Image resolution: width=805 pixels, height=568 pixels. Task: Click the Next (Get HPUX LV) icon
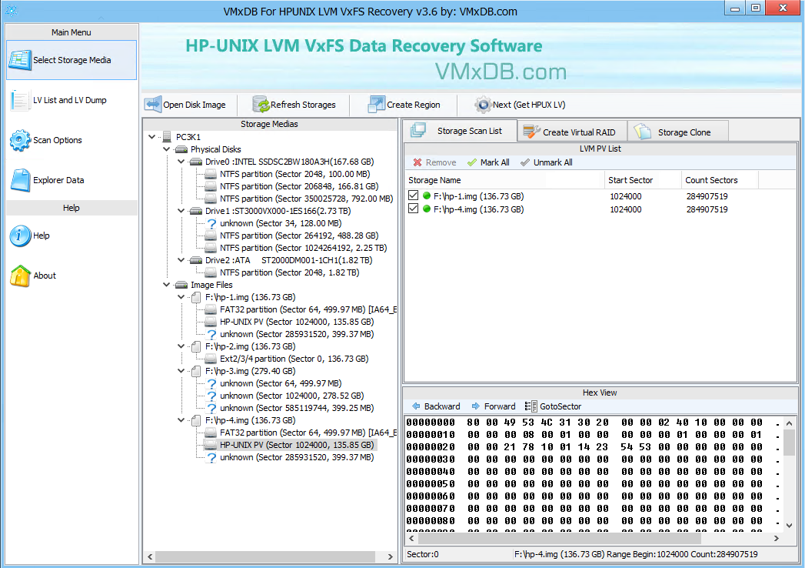483,105
